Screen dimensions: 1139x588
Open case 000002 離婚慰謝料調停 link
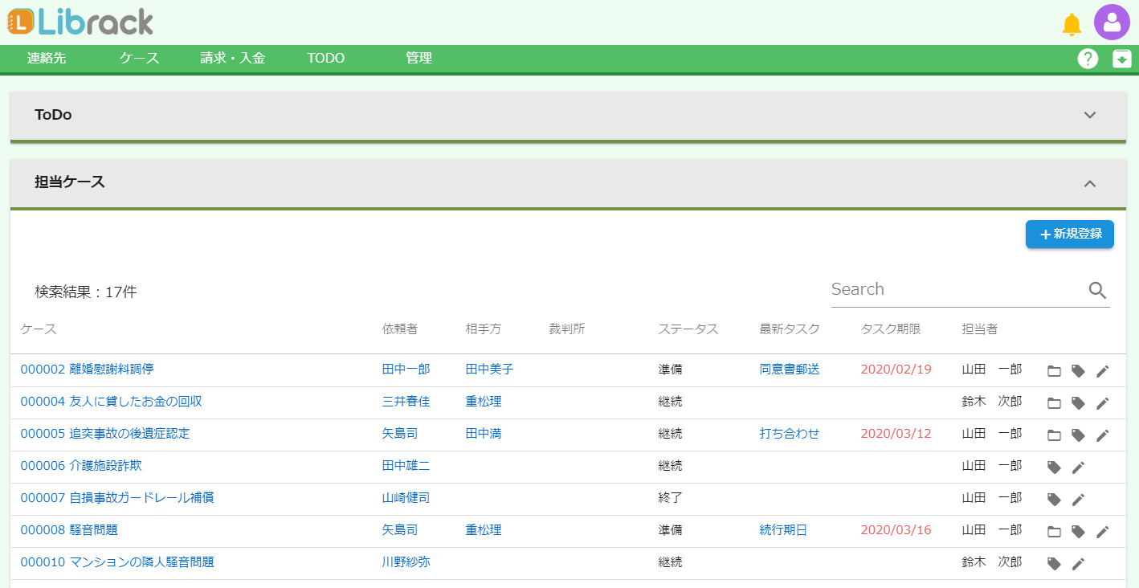pos(87,370)
